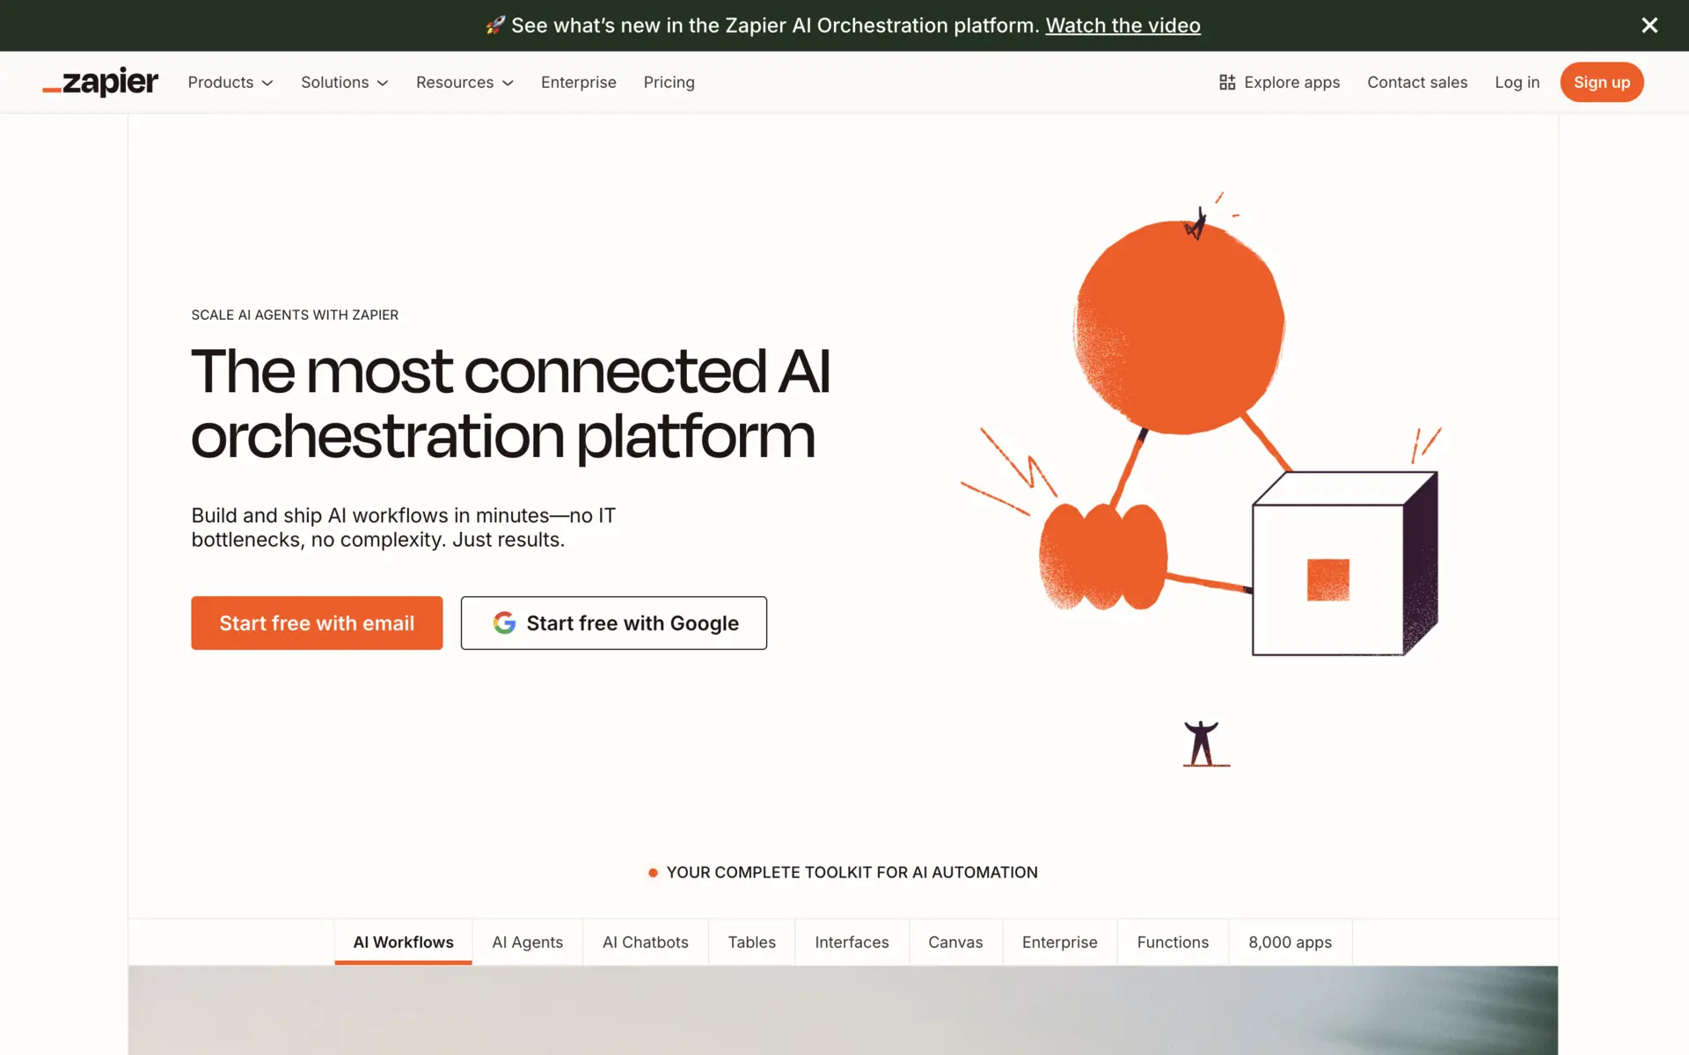Click the Zapier logo
1689x1055 pixels.
click(x=99, y=82)
